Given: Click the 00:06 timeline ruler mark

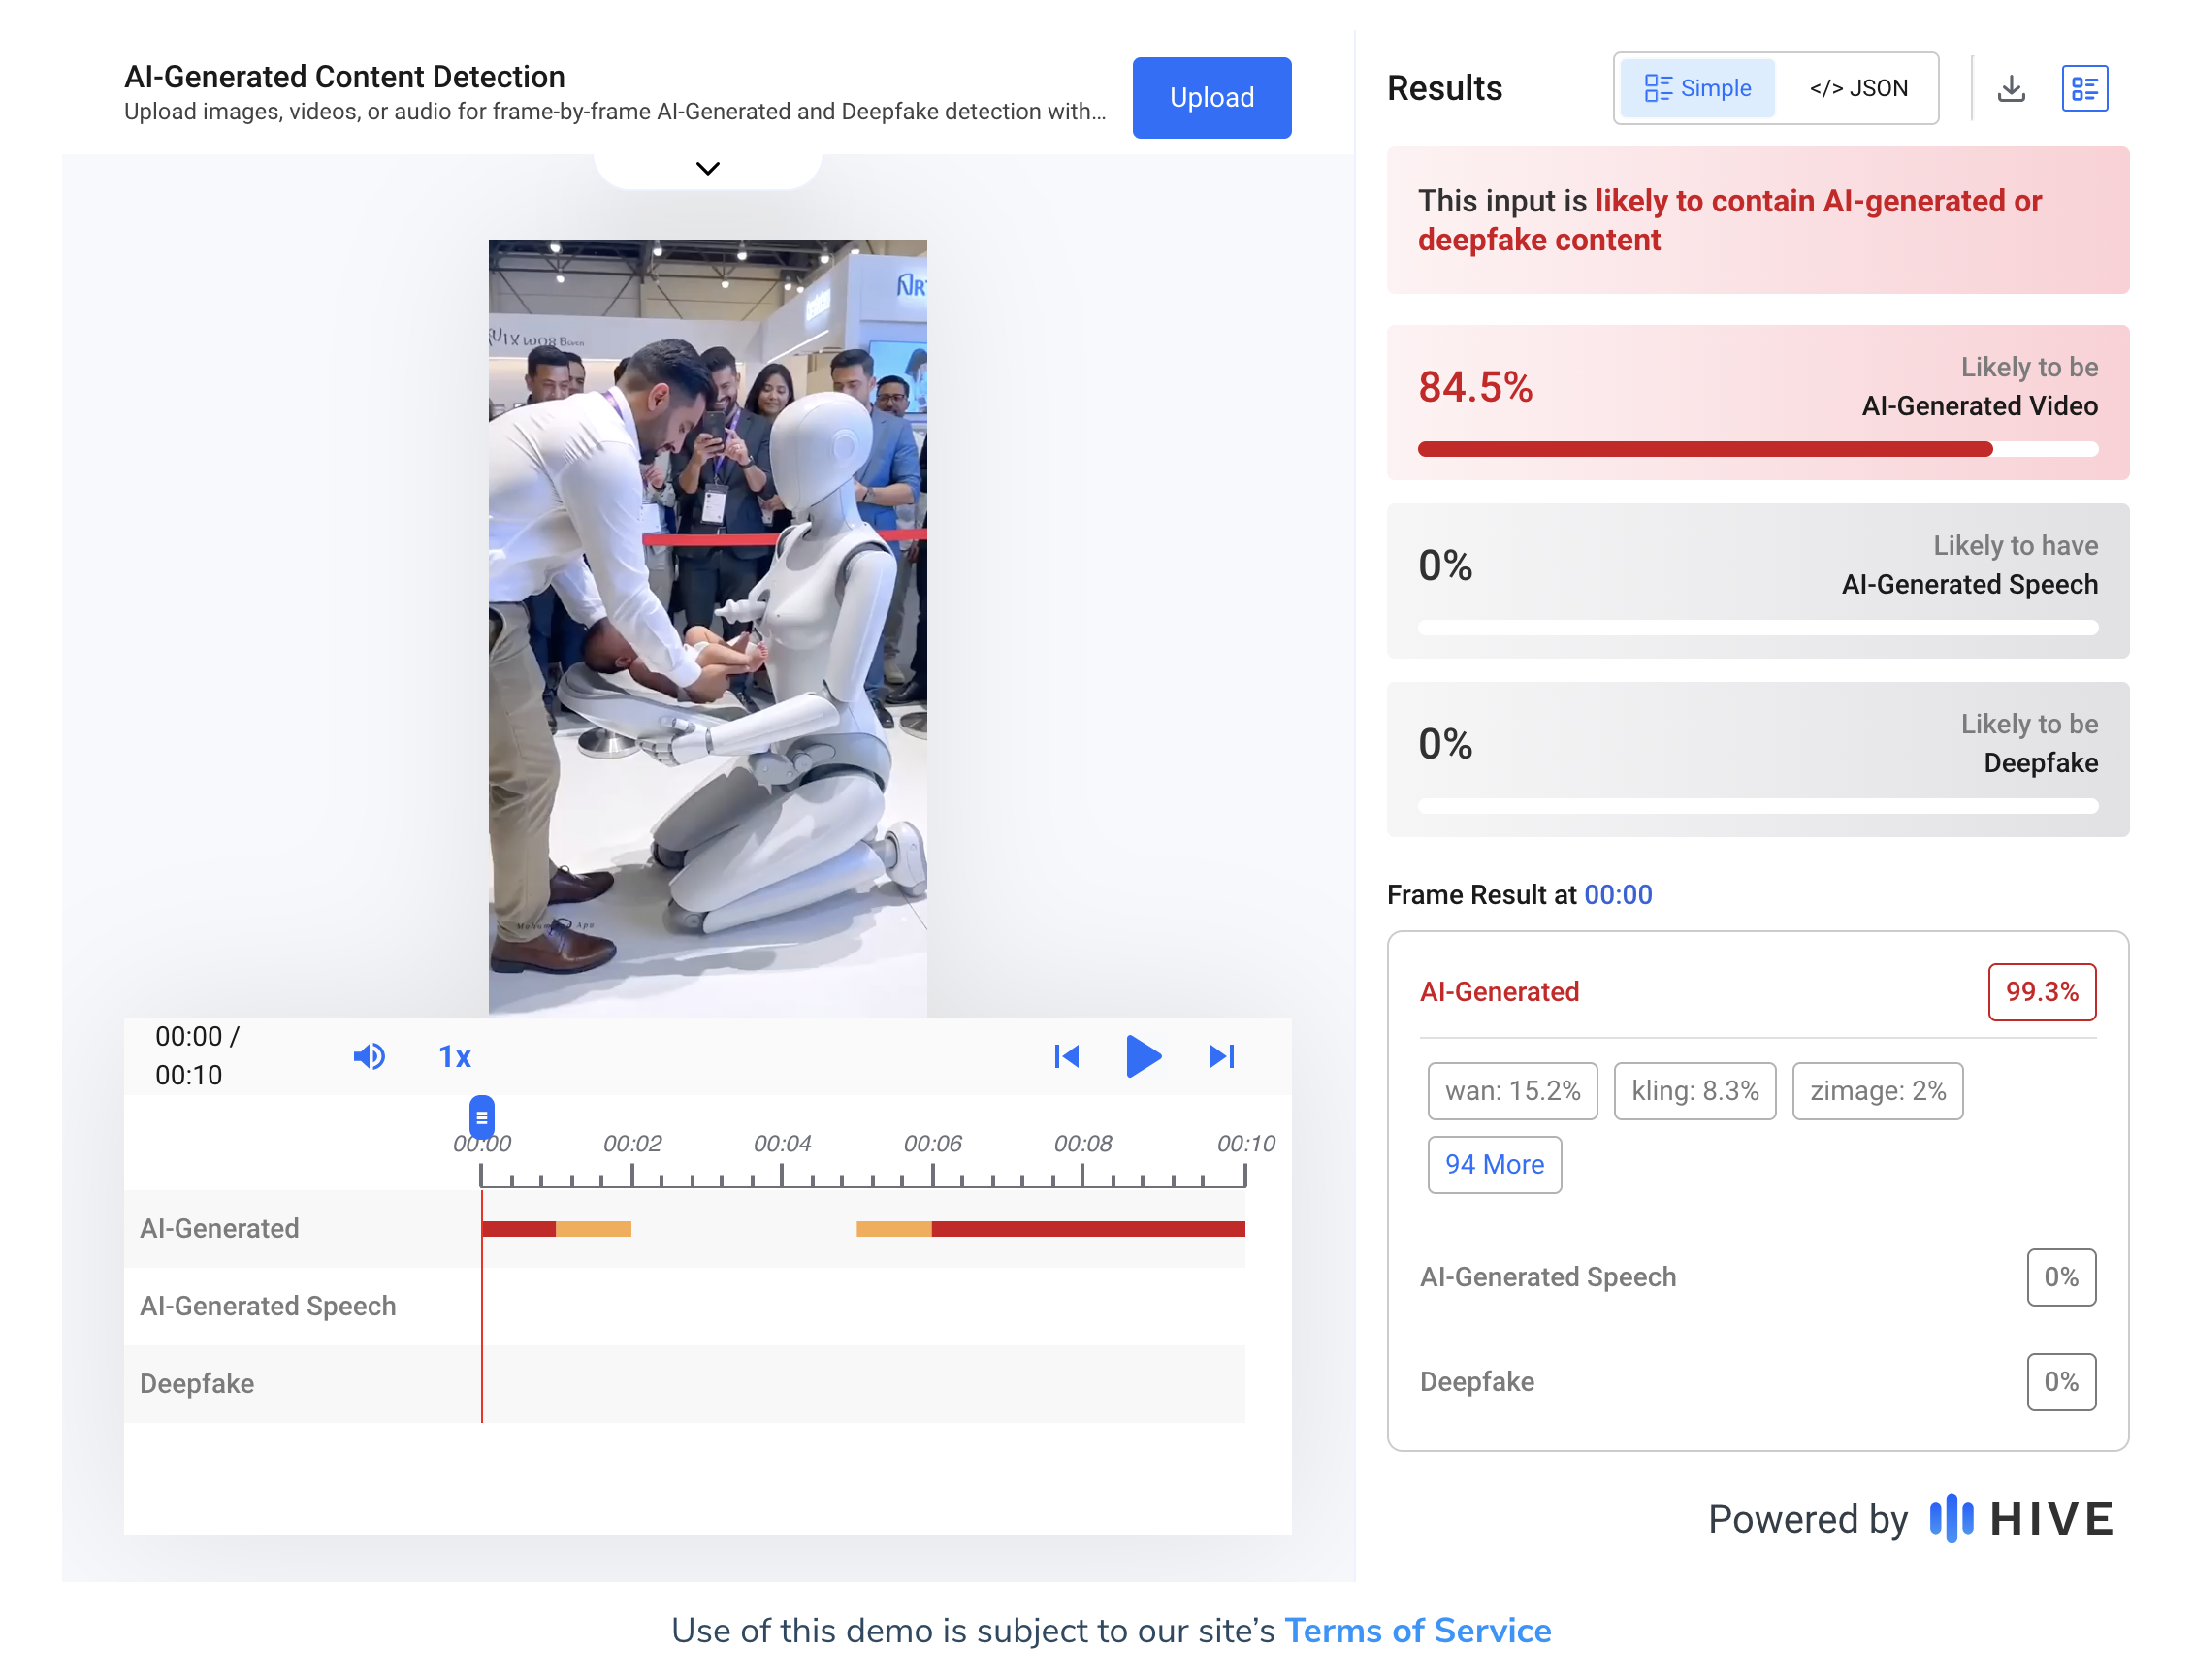Looking at the screenshot, I should pos(932,1144).
